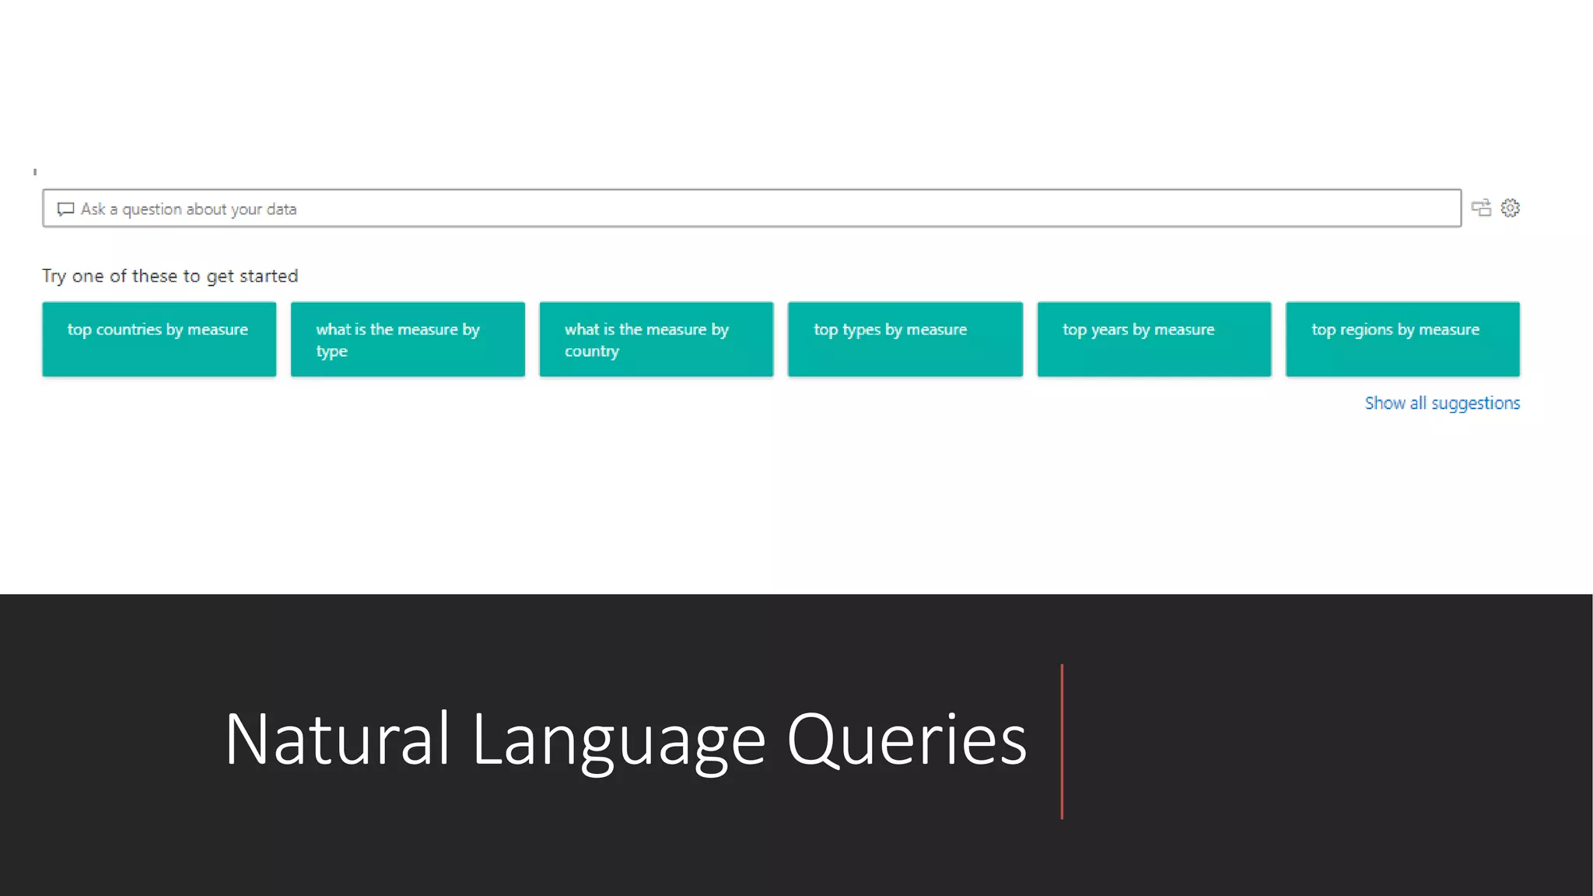This screenshot has height=896, width=1593.
Task: Click the convert Q&A visual icon
Action: pos(1481,208)
